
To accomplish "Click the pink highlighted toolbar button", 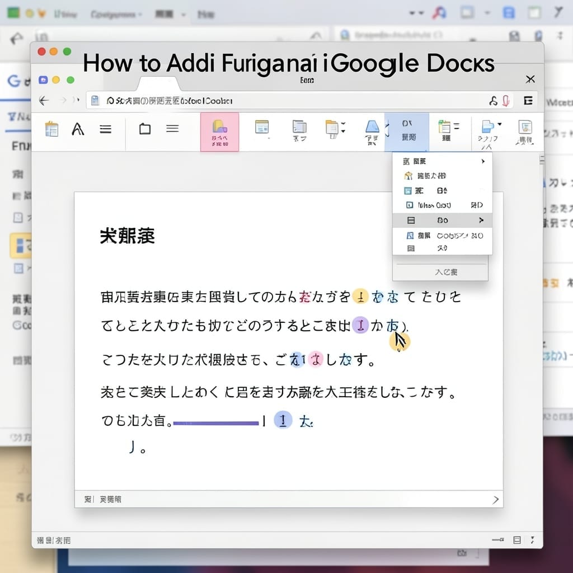I will click(x=219, y=132).
